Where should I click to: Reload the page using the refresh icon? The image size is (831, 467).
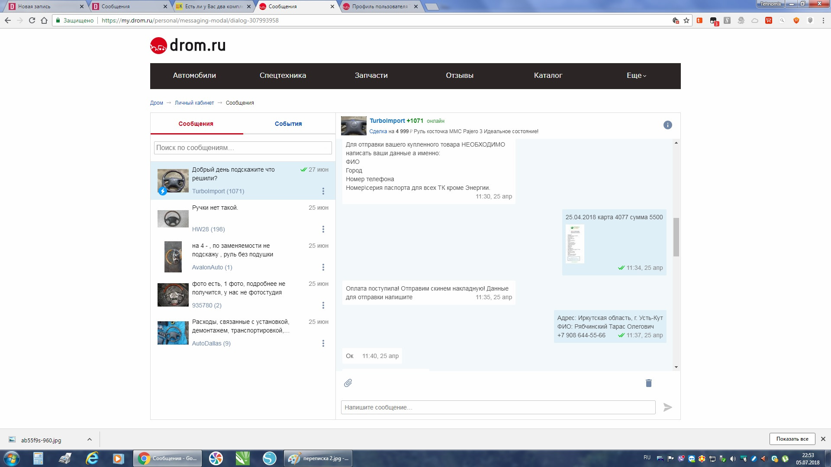click(x=32, y=20)
